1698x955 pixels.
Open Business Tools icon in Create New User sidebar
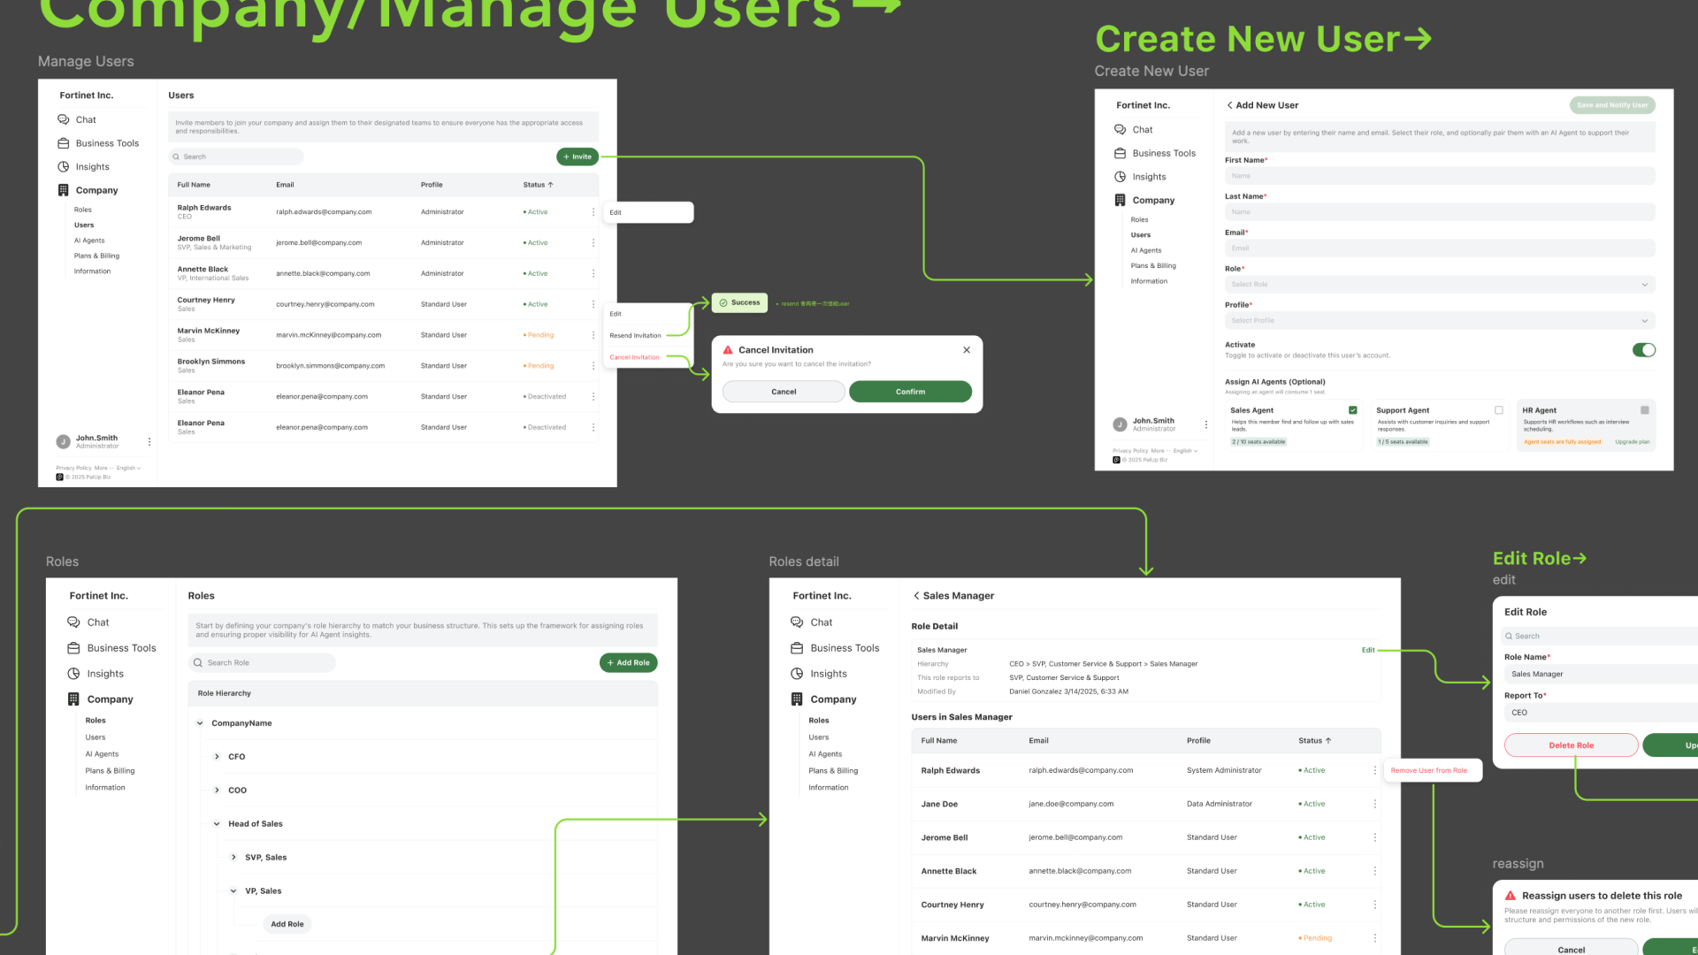point(1120,153)
